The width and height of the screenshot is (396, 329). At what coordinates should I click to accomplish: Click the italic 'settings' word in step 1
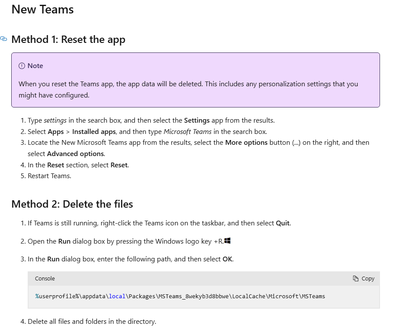pos(55,121)
